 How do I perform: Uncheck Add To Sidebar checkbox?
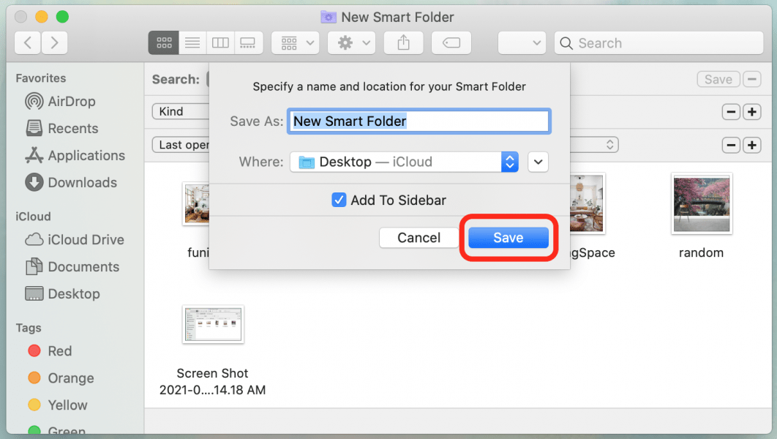click(339, 200)
